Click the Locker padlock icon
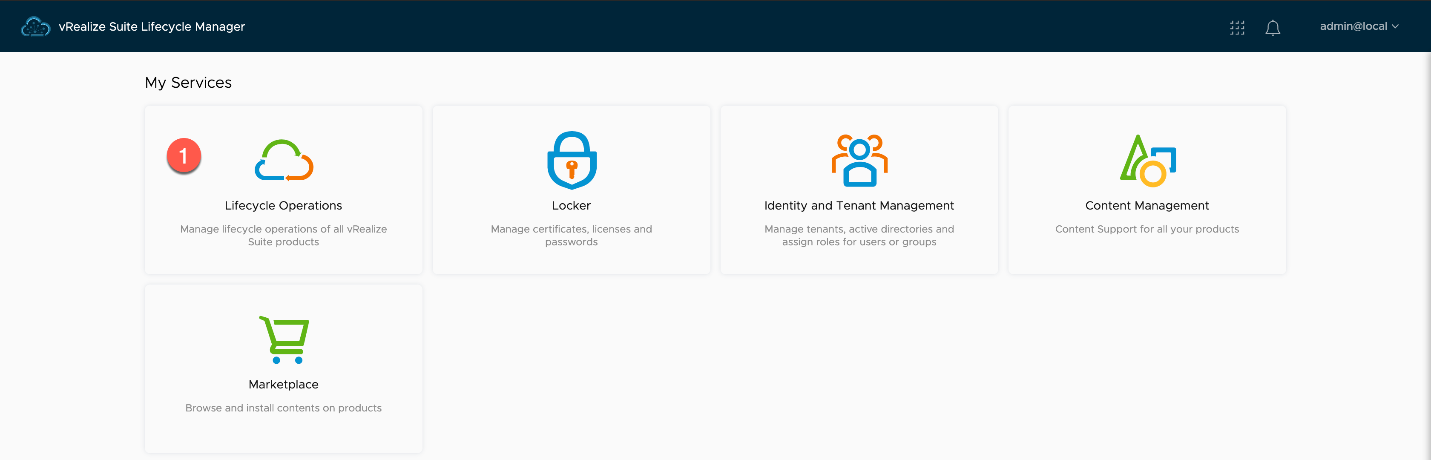Image resolution: width=1431 pixels, height=460 pixels. coord(572,160)
